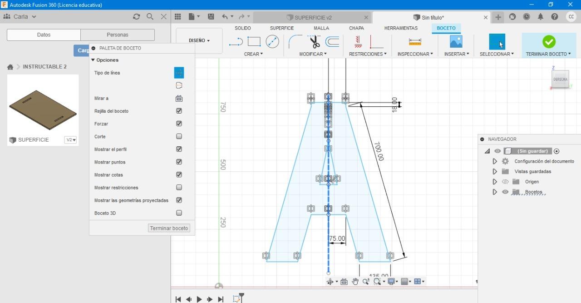
Task: Open the MODIFICAR dropdown menu
Action: (313, 54)
